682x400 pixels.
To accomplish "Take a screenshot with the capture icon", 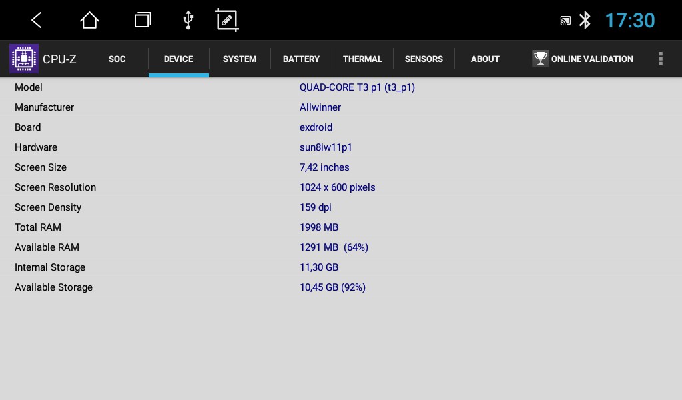I will click(x=227, y=20).
